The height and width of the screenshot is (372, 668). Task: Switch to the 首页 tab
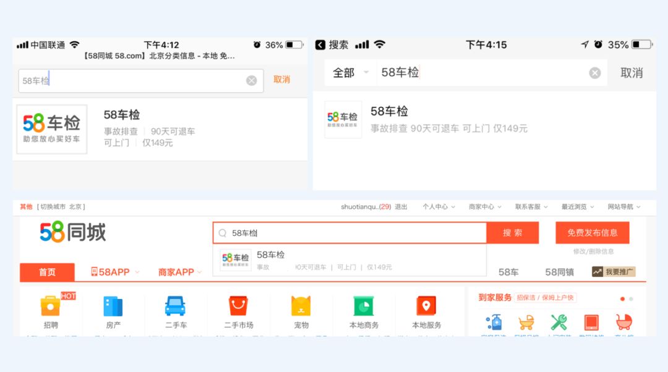pyautogui.click(x=47, y=272)
